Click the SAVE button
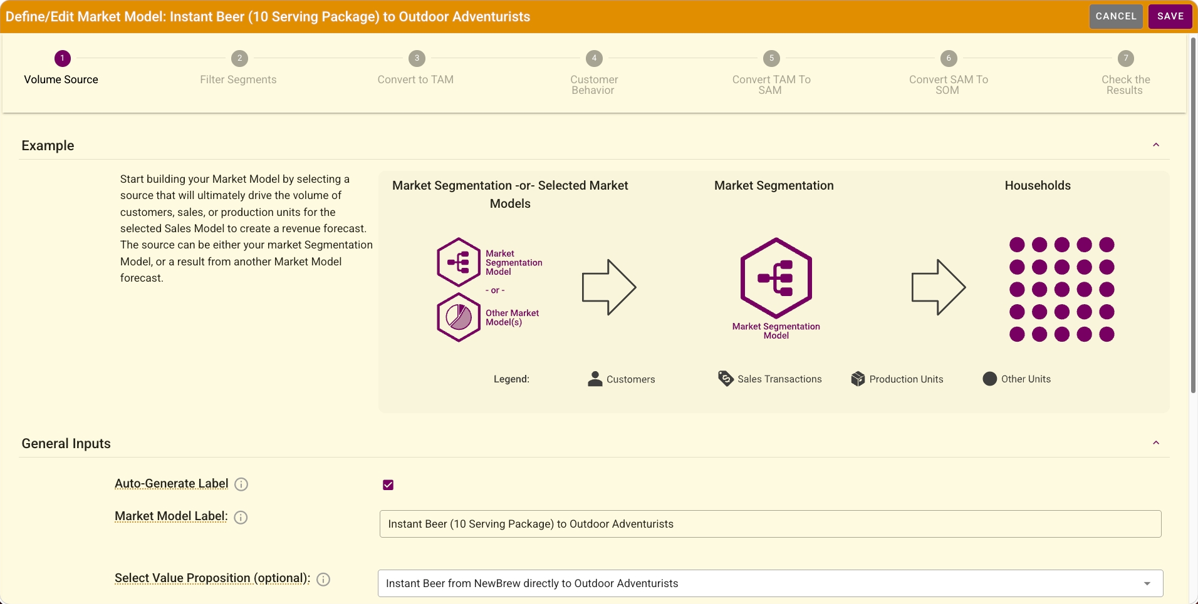The image size is (1198, 604). (1170, 16)
